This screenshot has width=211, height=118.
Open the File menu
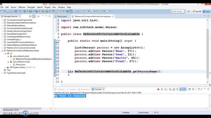coord(2,7)
